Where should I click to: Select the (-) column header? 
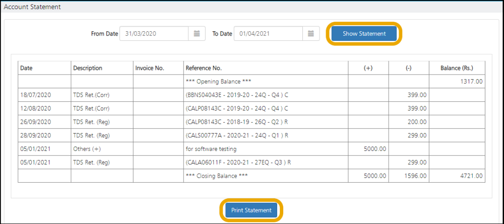409,68
